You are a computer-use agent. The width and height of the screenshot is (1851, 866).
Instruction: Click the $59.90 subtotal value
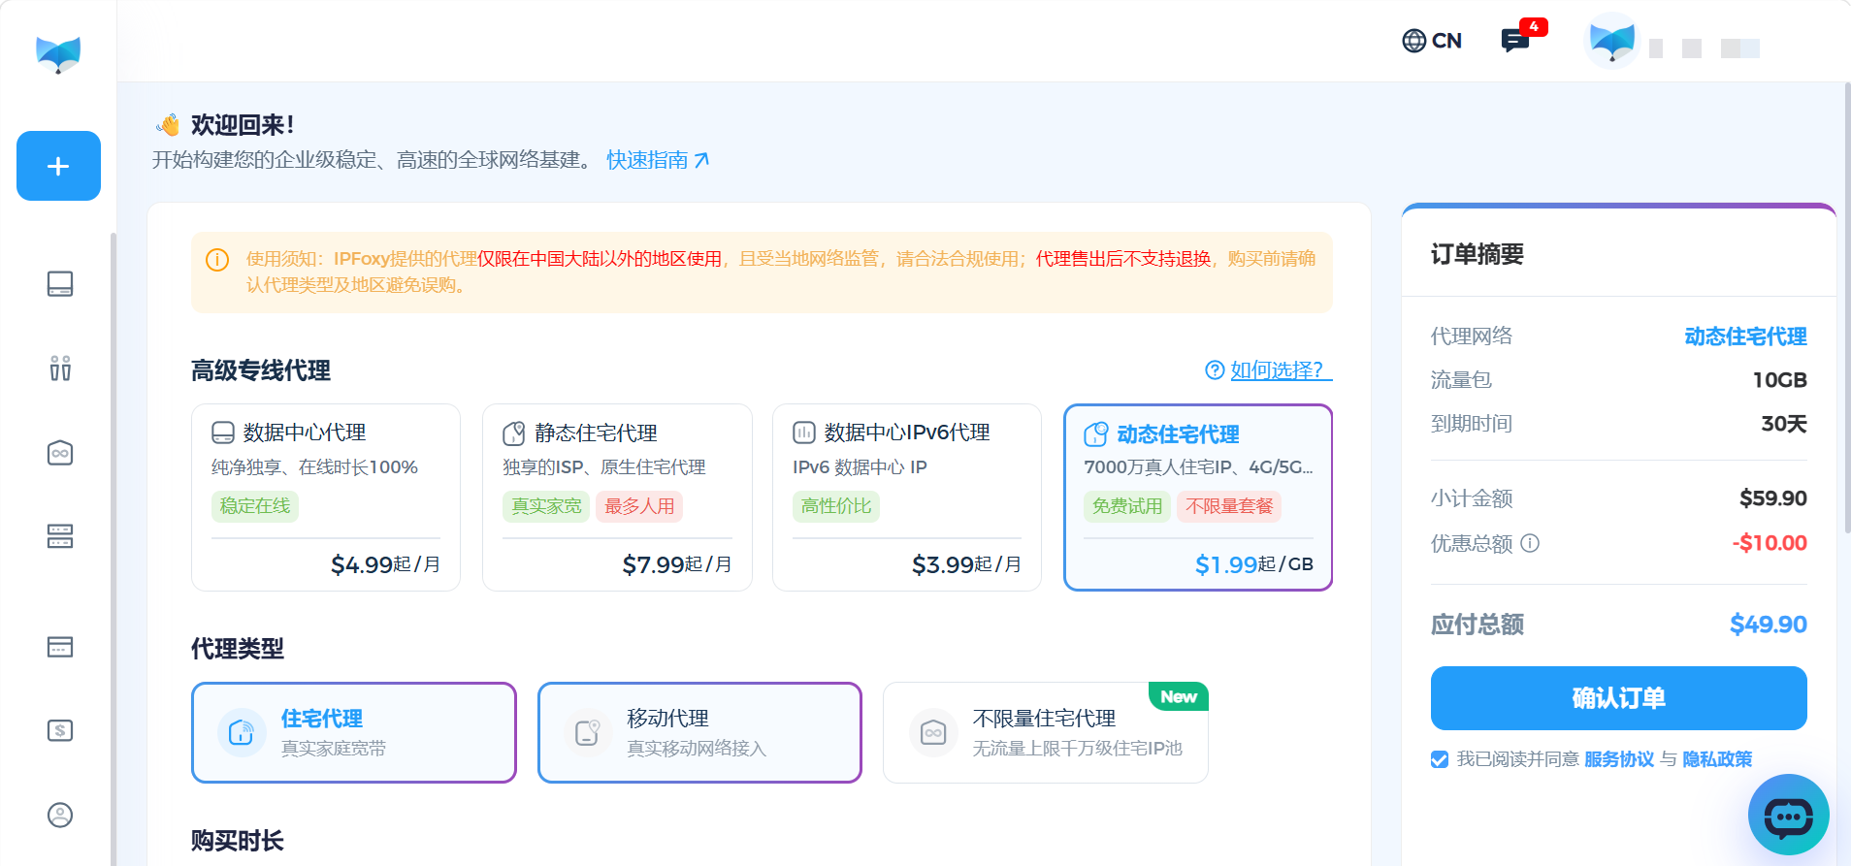point(1772,498)
